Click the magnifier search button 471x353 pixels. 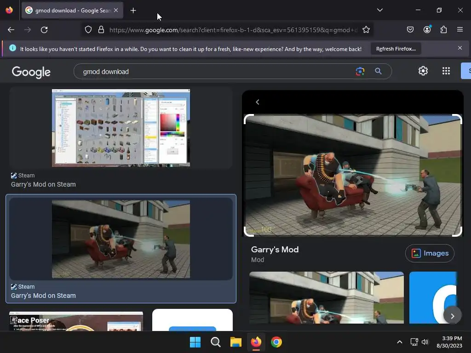(378, 71)
